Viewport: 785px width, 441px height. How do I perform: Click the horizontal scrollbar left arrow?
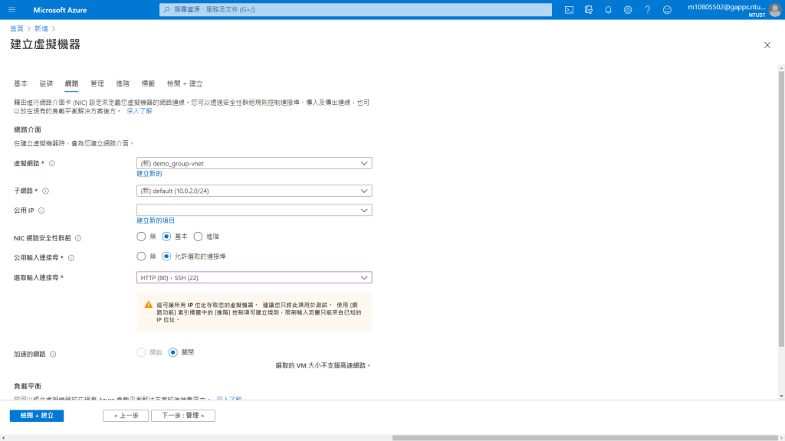4,438
